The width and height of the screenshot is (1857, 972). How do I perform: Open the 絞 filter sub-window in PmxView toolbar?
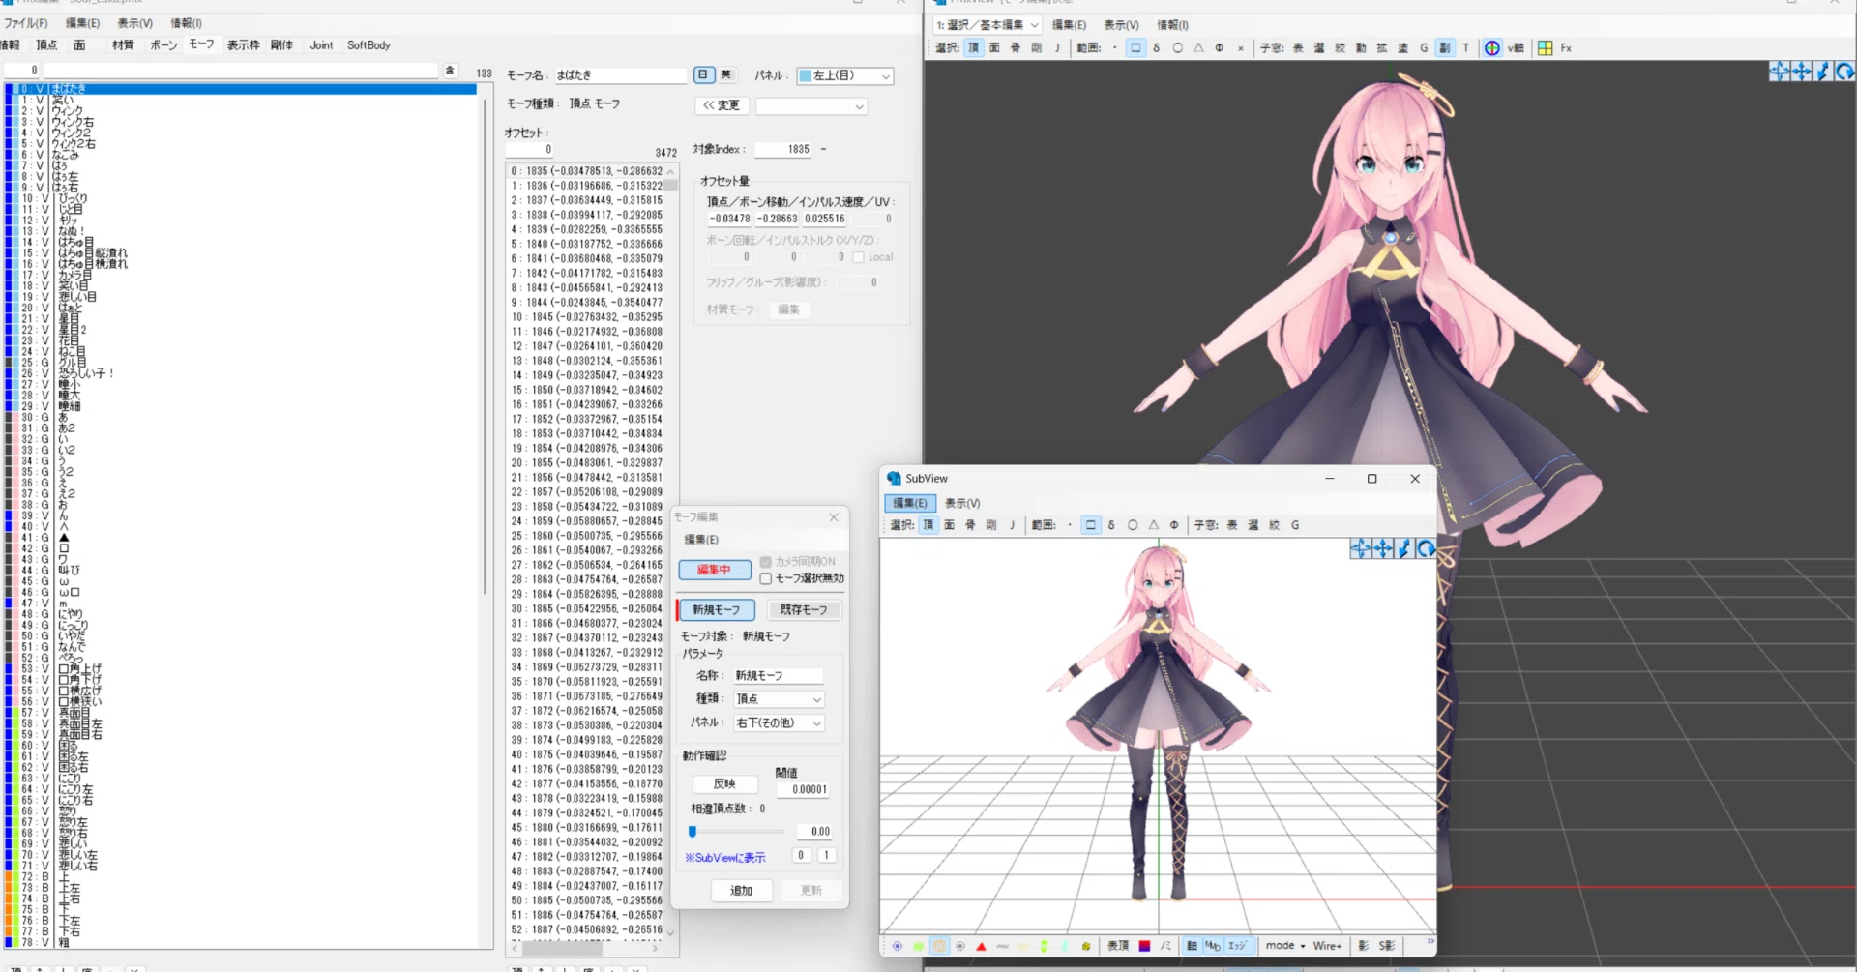1340,47
